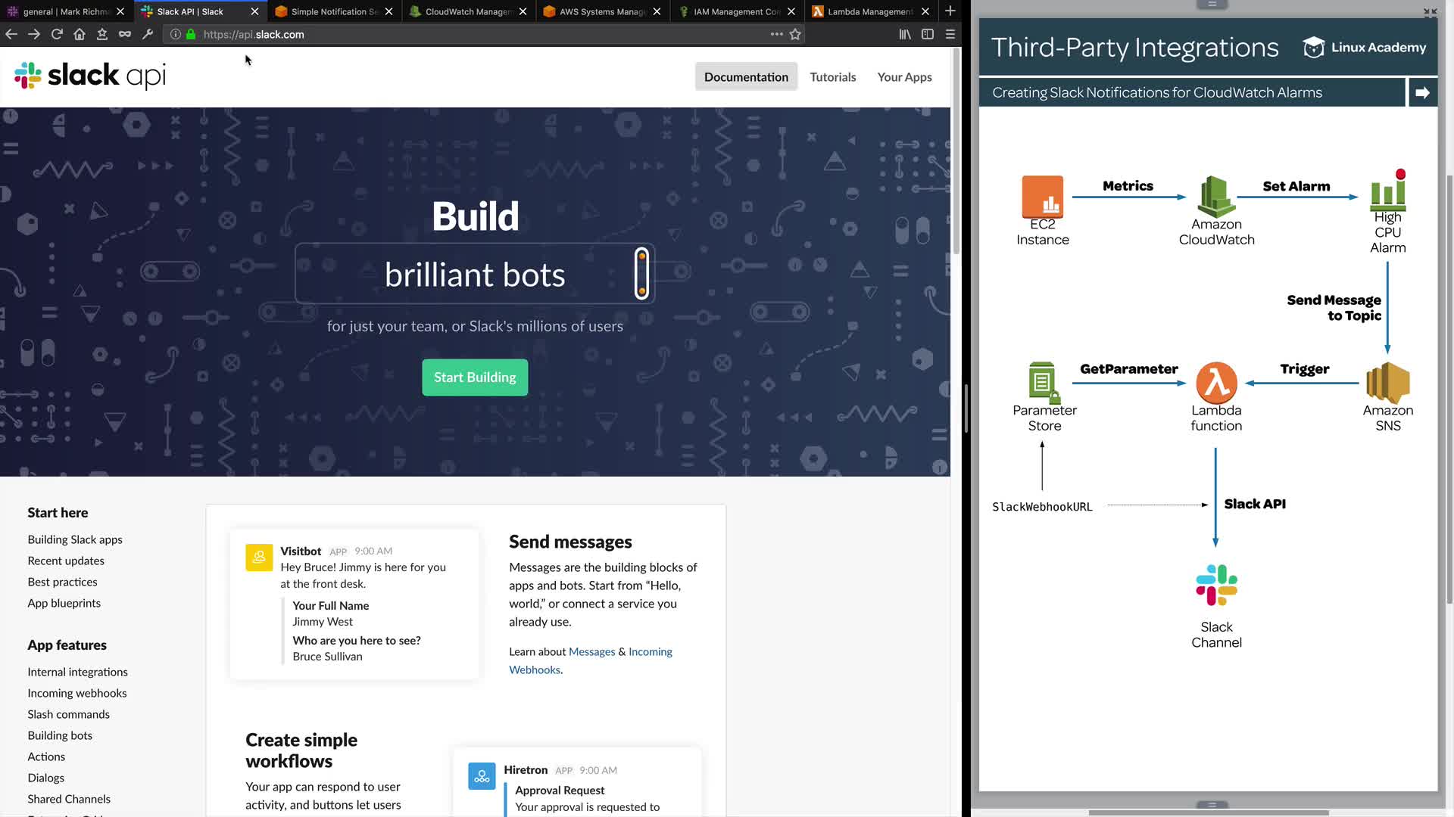Go to the browser home page

tap(80, 34)
